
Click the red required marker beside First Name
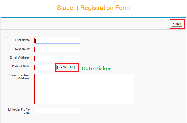pos(34,41)
